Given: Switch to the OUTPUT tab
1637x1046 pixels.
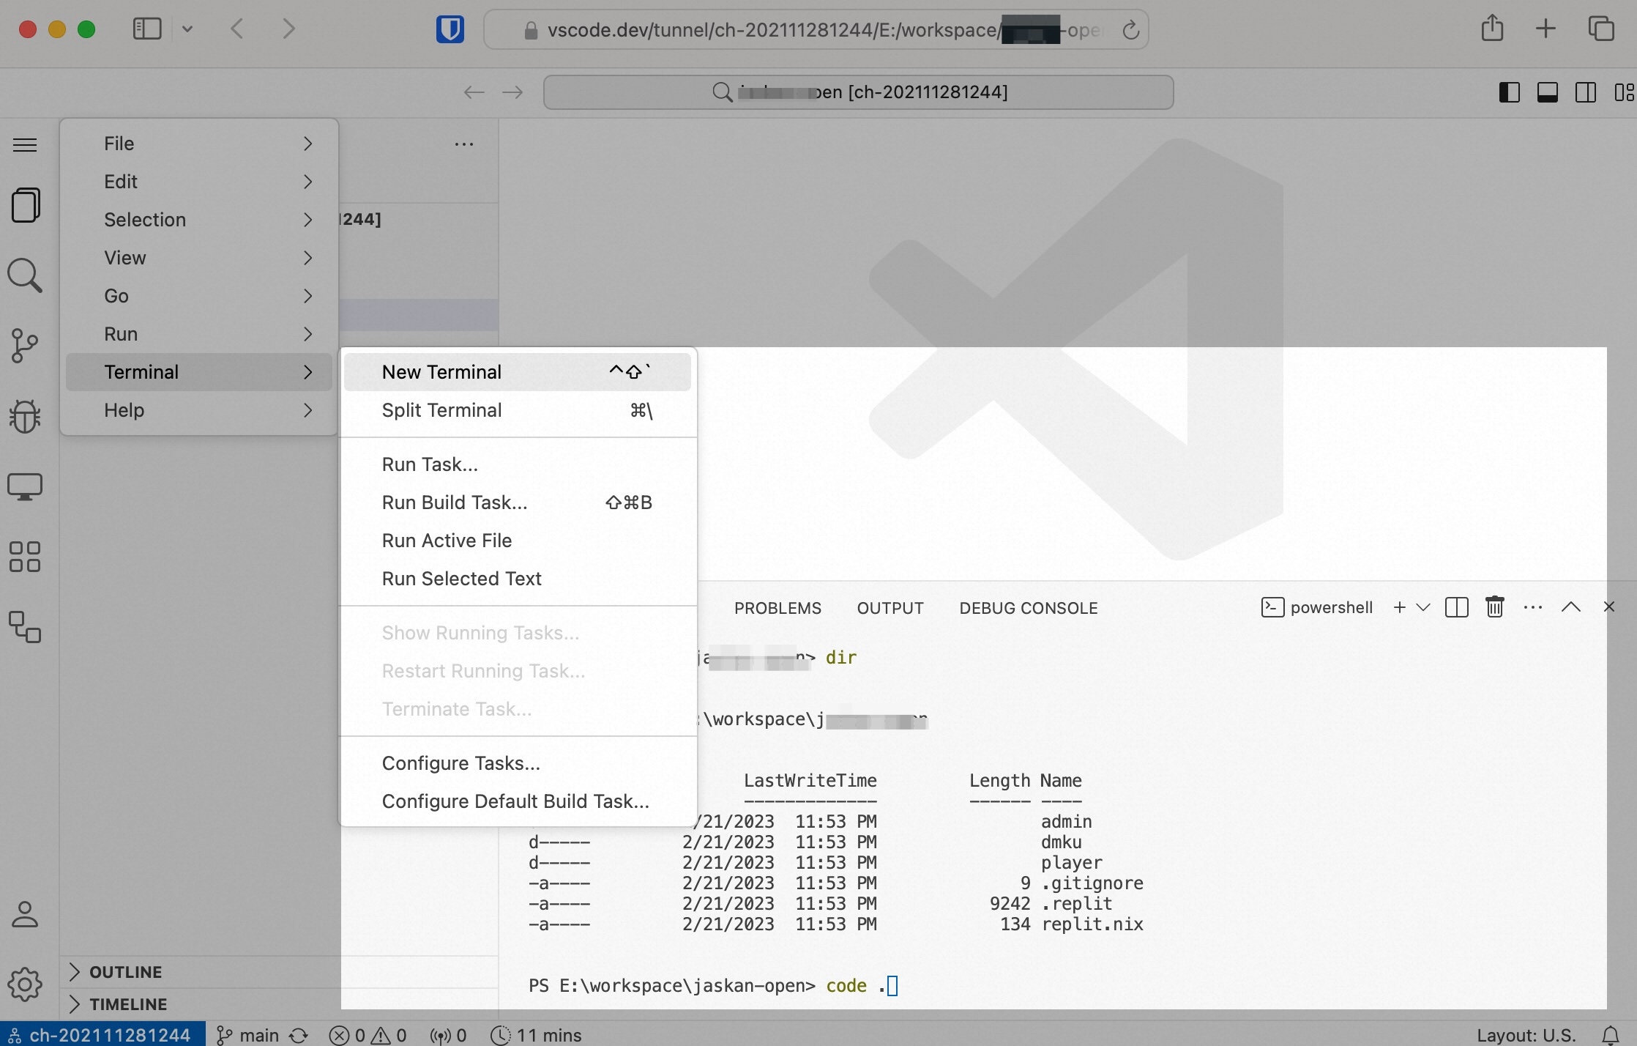Looking at the screenshot, I should click(x=890, y=608).
